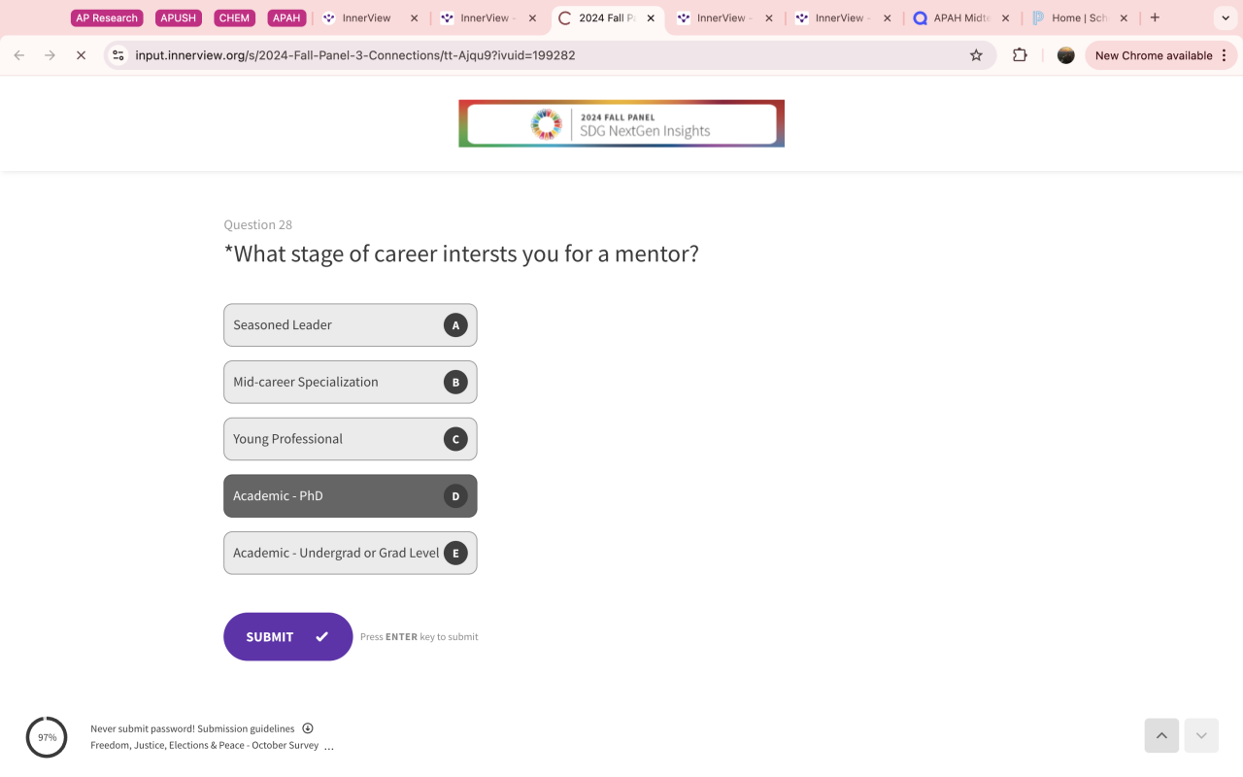Bookmark page with the star icon
Viewport: 1243px width, 777px height.
click(x=976, y=55)
